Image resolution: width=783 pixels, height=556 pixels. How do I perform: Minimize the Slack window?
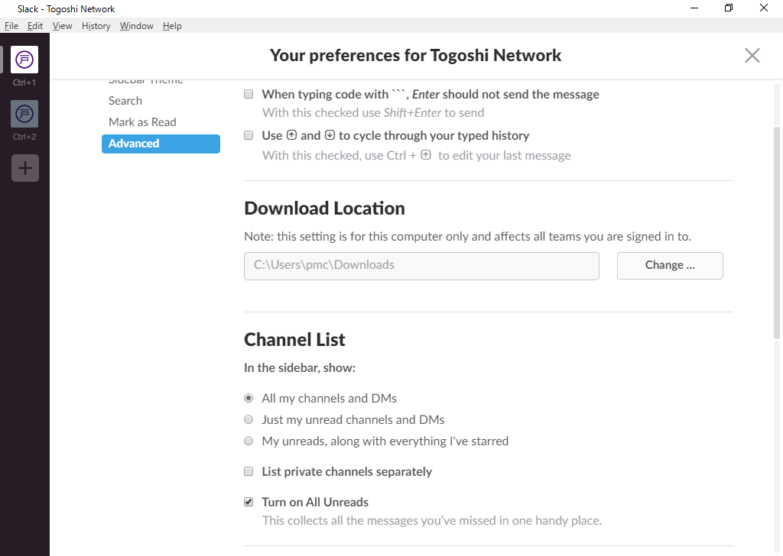coord(694,8)
